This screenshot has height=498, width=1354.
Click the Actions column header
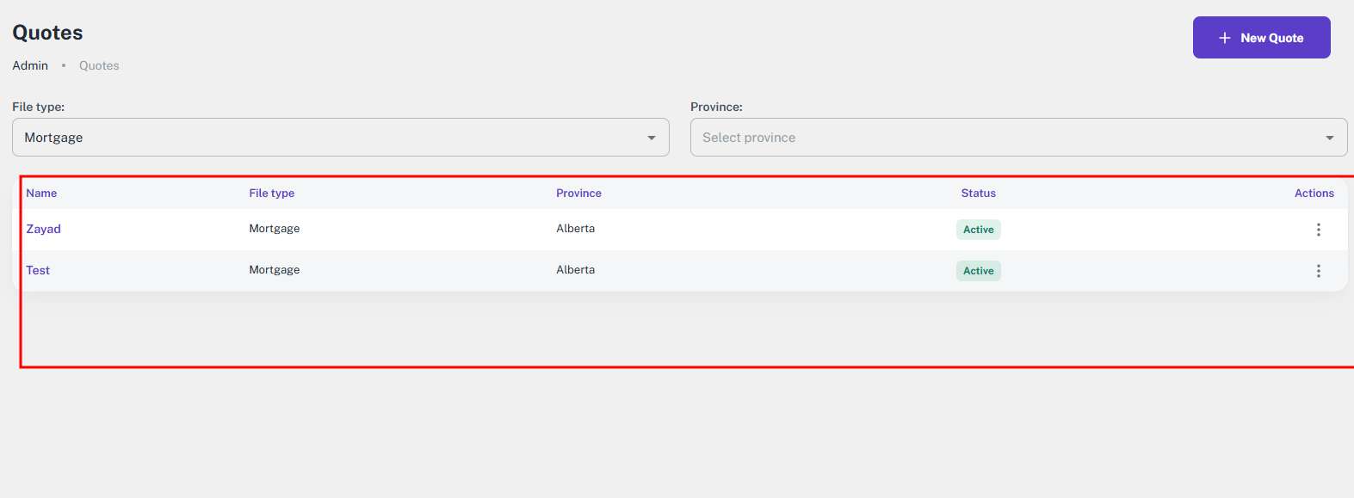[x=1314, y=194]
